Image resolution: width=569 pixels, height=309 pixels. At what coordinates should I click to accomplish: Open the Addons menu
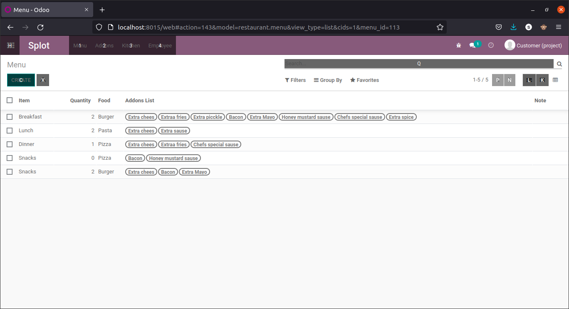[103, 46]
